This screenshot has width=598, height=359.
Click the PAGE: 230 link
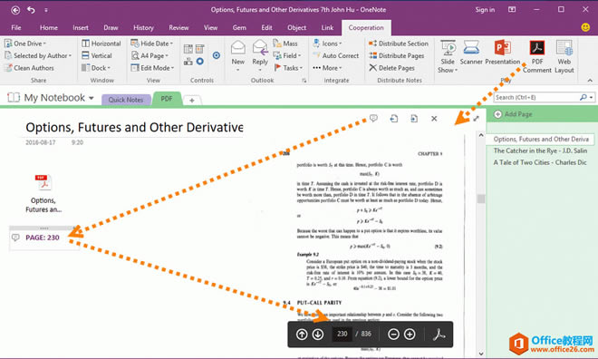43,238
